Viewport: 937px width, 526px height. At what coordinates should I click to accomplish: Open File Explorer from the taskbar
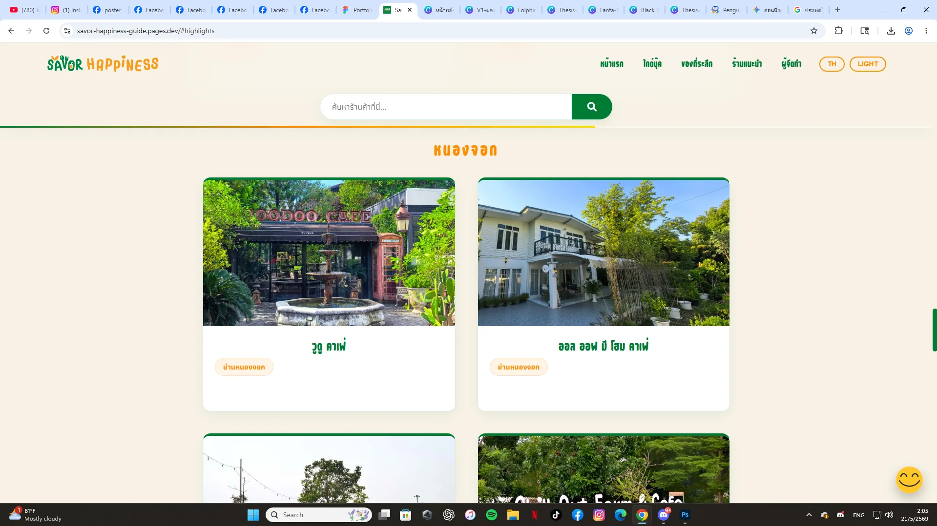click(513, 515)
